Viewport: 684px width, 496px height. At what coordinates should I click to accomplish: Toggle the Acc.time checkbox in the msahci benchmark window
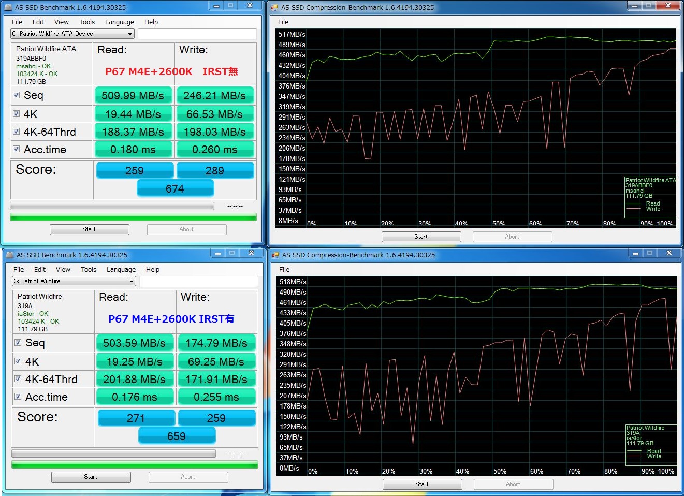[17, 149]
